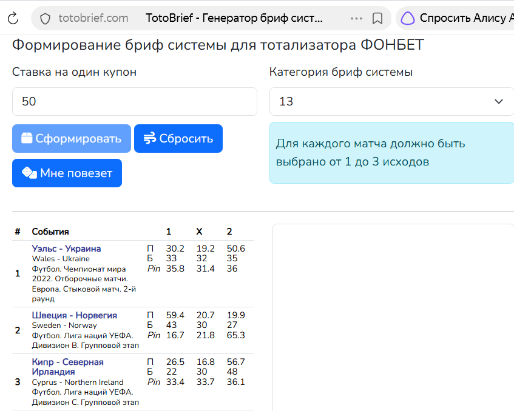Click the English text Cyprus - Northern Ireland

(78, 382)
